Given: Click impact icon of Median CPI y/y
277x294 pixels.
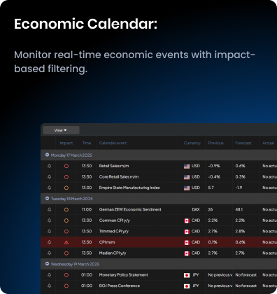Looking at the screenshot, I should (66, 253).
